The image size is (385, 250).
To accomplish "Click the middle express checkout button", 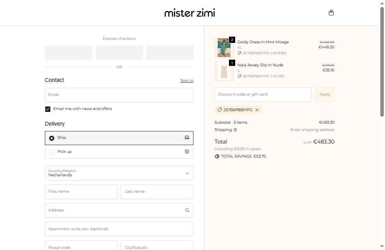I will click(x=119, y=53).
